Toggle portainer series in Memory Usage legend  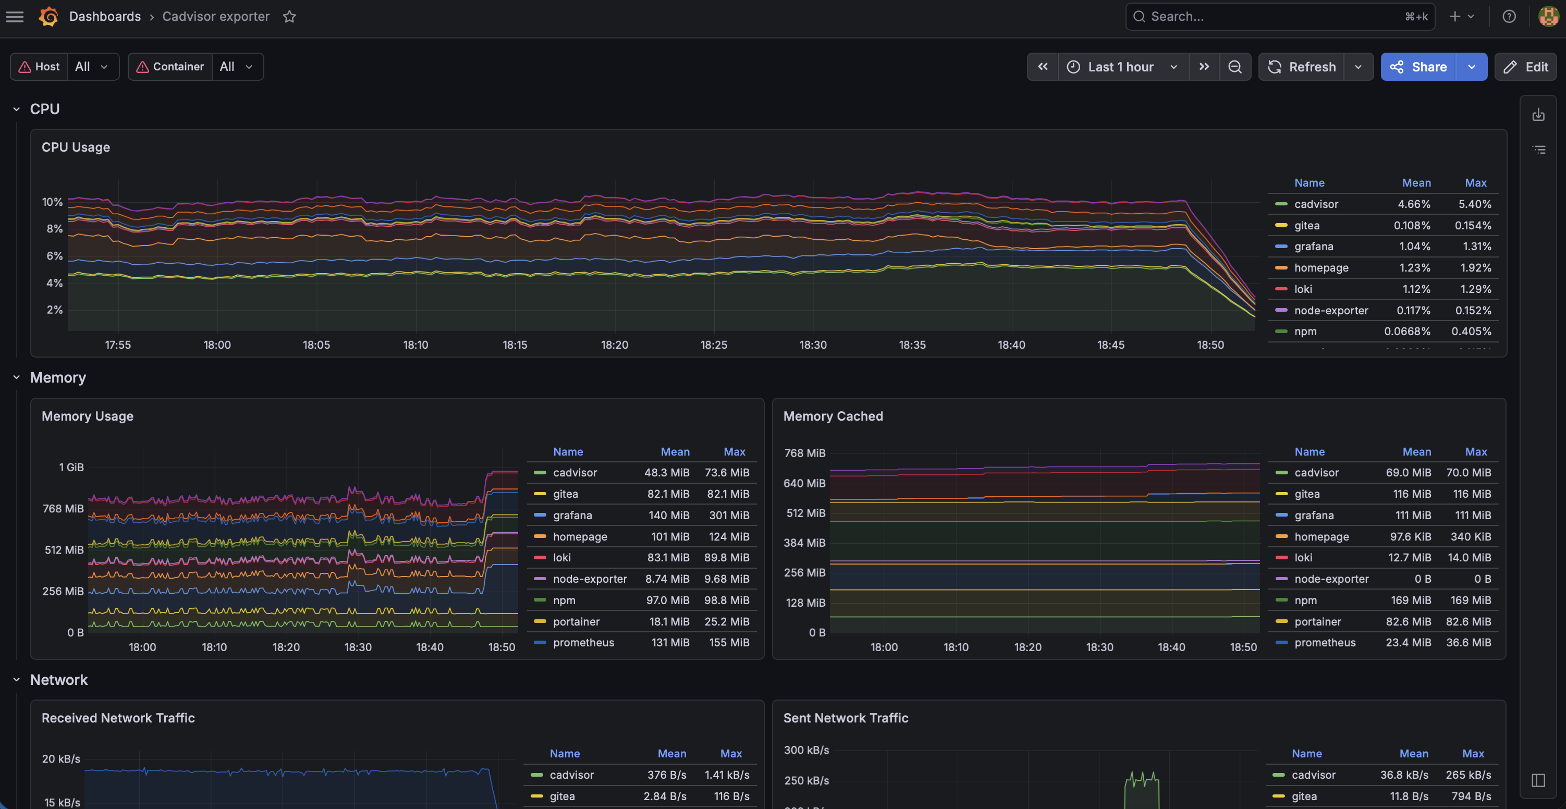coord(576,621)
